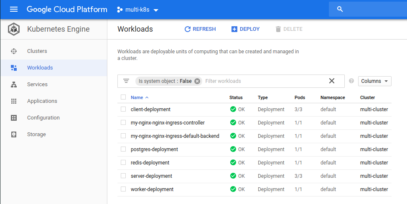The height and width of the screenshot is (204, 407).
Task: Tick the server-deployment checkbox
Action: click(x=123, y=176)
